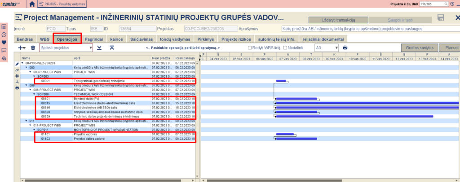460x182 pixels.
Task: Toggle the 'Nedalinti' checkbox
Action: coord(285,48)
